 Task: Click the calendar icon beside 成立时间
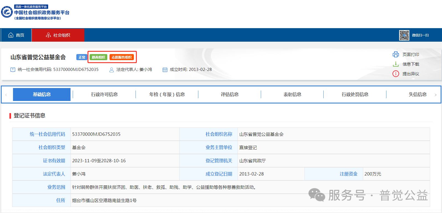coord(165,70)
